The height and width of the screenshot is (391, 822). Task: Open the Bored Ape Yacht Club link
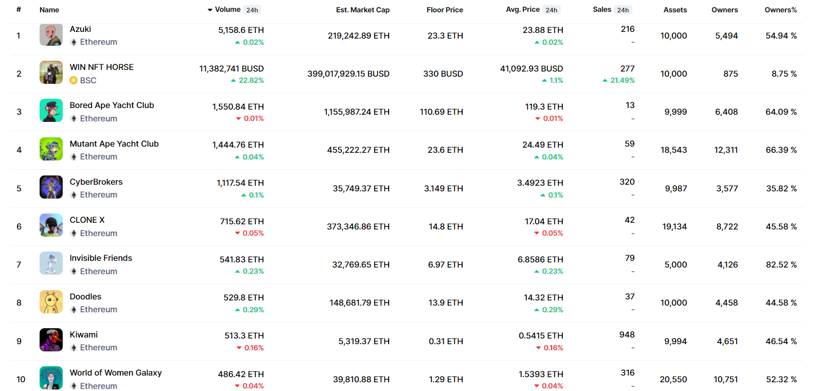(112, 105)
